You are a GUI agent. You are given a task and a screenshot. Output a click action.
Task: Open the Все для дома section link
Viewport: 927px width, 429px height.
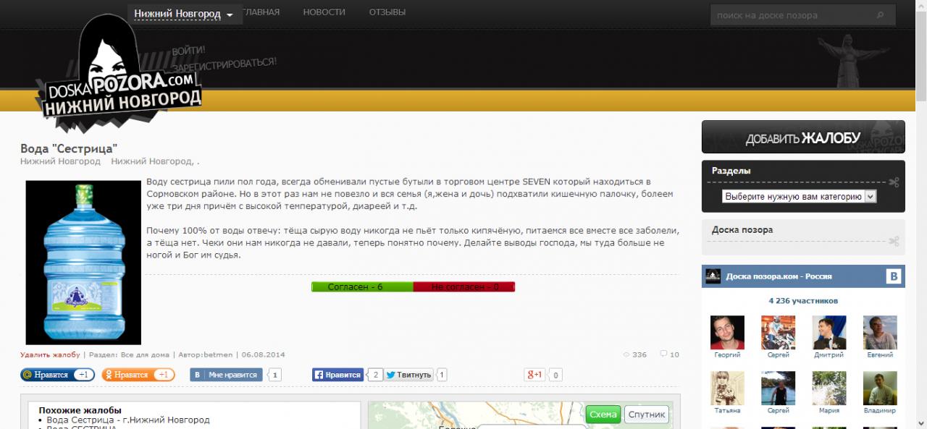coord(145,355)
